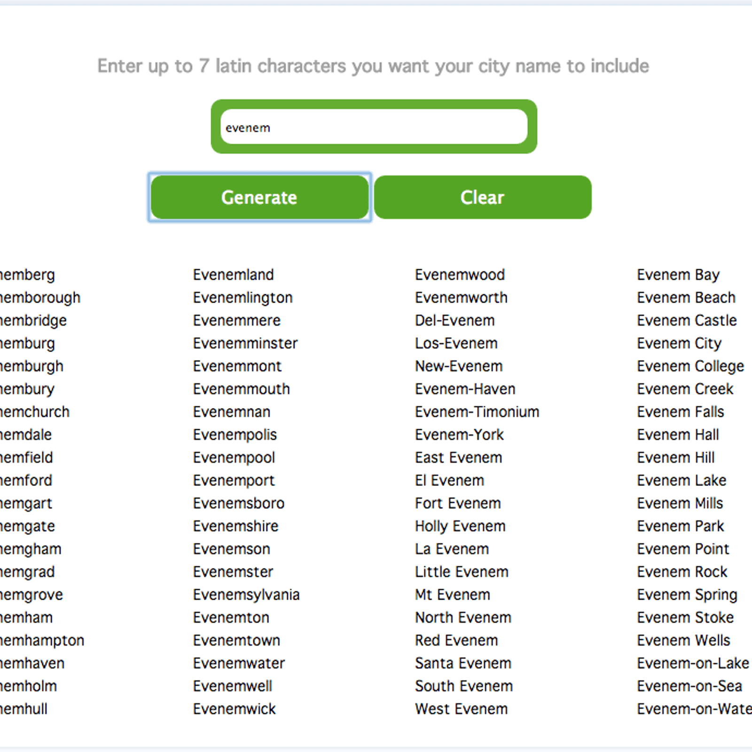Screen dimensions: 752x752
Task: Click Holly Evenem in the third column
Action: pos(460,526)
